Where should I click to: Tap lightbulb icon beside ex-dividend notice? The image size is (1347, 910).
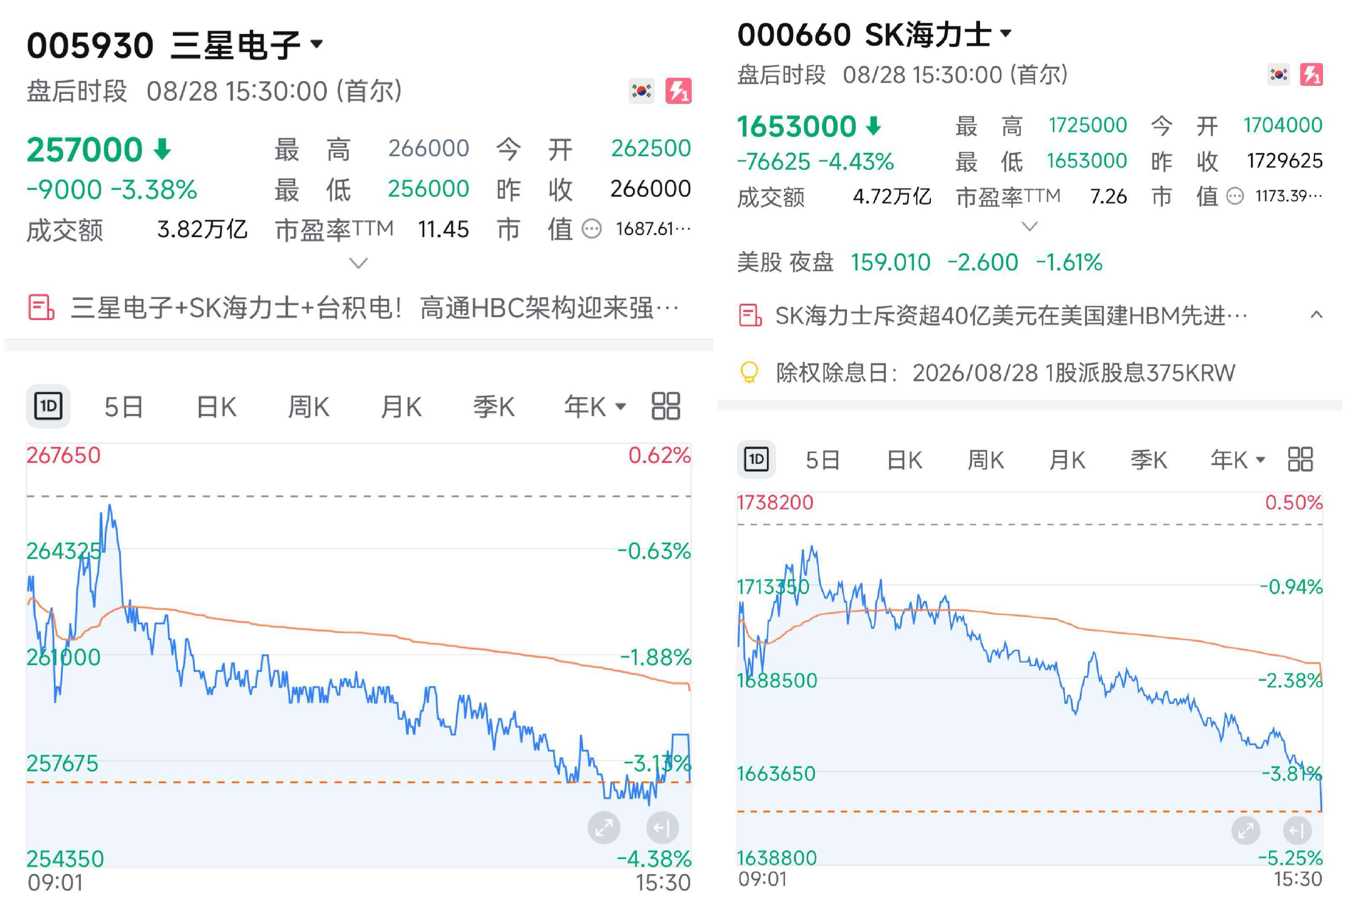749,372
